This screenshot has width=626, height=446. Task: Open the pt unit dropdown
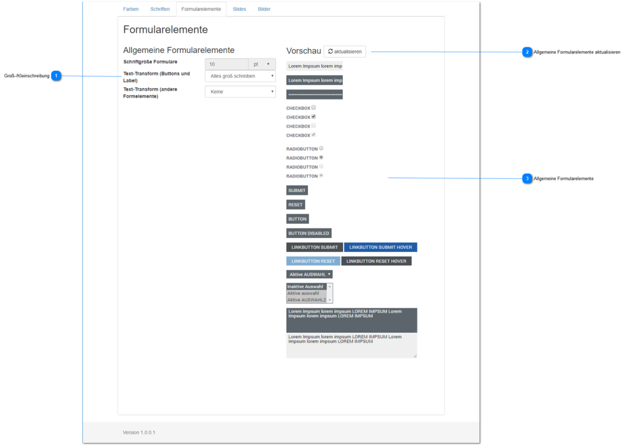(262, 64)
